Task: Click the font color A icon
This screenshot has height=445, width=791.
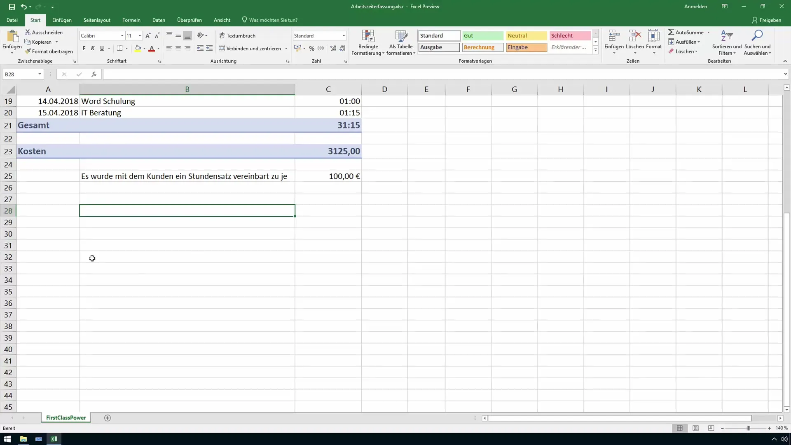Action: pyautogui.click(x=152, y=48)
